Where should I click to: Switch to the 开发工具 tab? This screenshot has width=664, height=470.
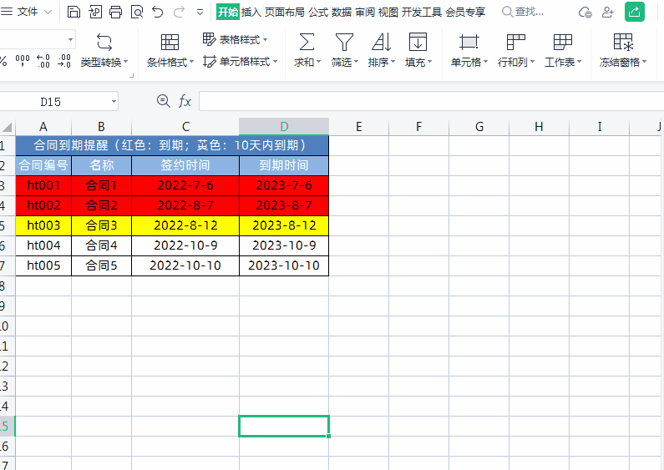[422, 12]
